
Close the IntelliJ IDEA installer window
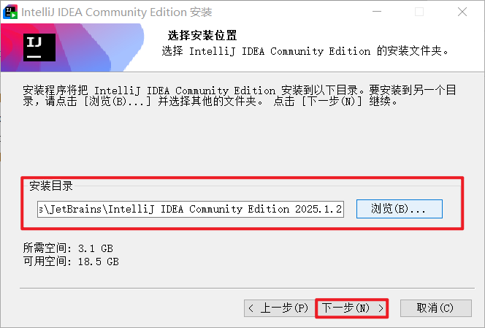point(462,12)
